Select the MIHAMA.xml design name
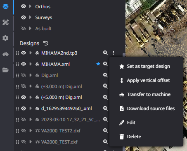 point(55,64)
